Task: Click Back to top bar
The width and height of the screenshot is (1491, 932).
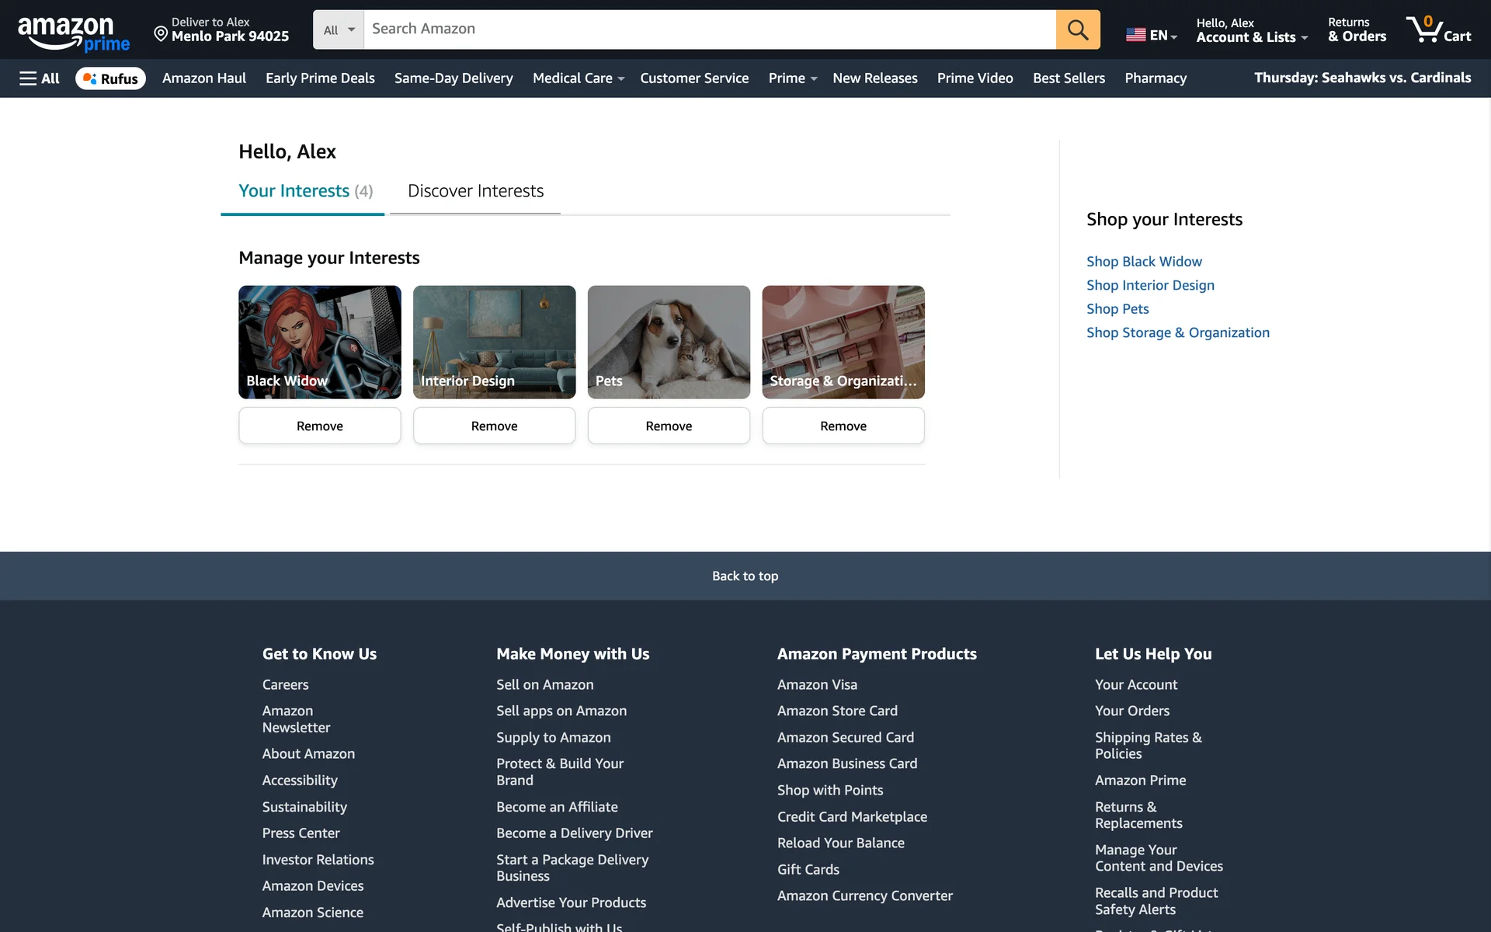Action: (745, 576)
